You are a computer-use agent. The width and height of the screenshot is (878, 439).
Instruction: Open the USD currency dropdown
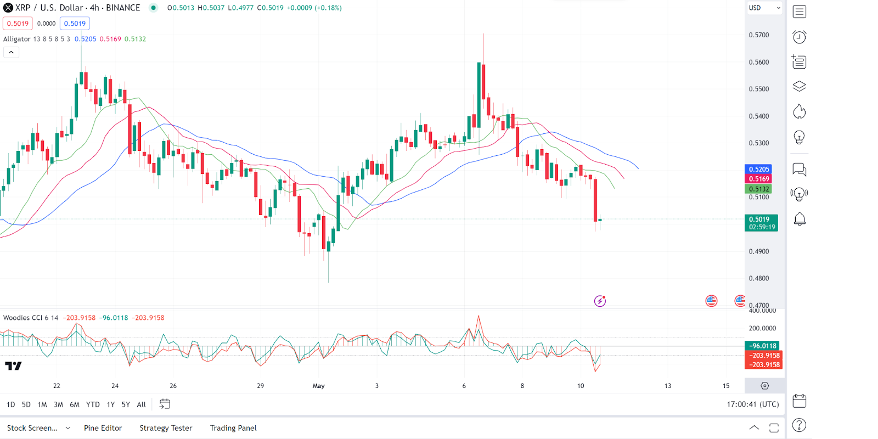pos(764,8)
